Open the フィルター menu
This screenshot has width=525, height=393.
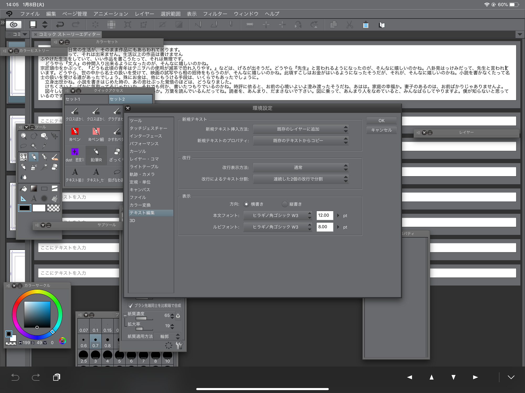215,14
